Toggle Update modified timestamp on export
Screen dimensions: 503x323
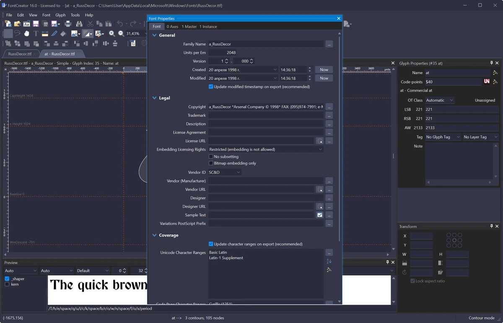tap(211, 87)
